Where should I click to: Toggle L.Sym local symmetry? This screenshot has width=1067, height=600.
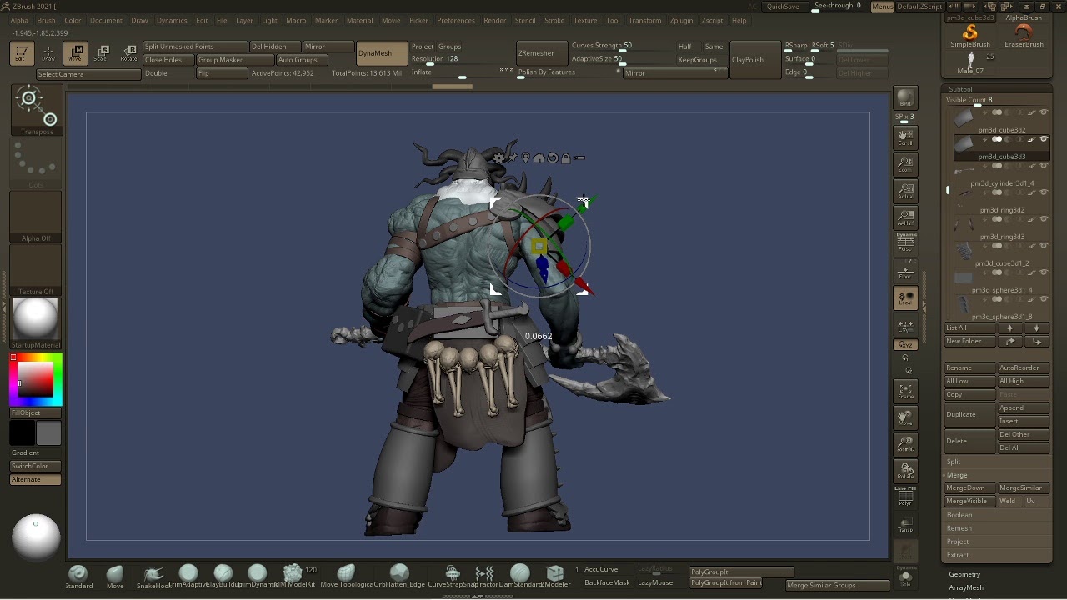(905, 325)
